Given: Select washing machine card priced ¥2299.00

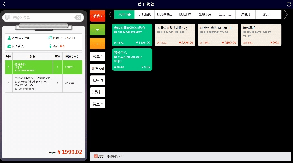Looking at the screenshot, I should [175, 35].
